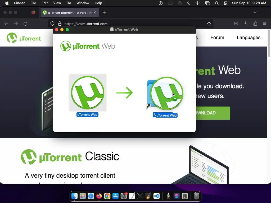
Task: Open Calculator from the Dock
Action: (185, 196)
